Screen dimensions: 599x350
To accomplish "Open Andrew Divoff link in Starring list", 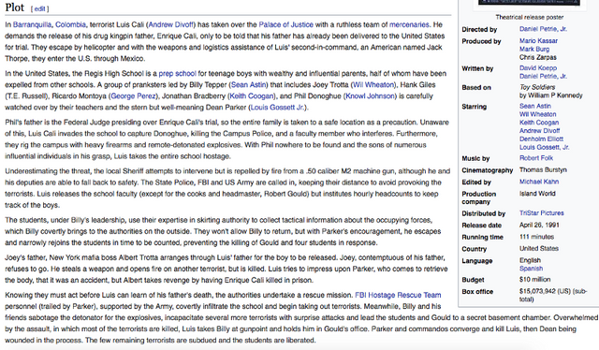I will click(539, 131).
